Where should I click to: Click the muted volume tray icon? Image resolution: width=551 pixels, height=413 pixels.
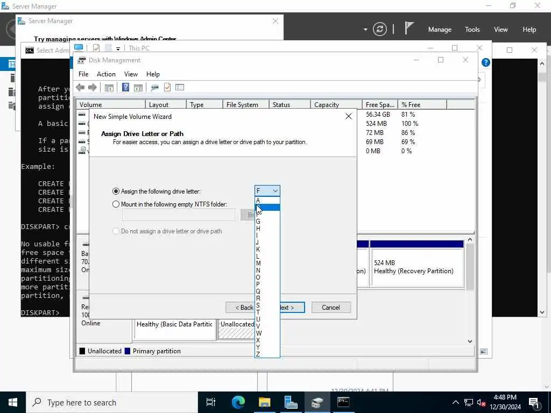[482, 403]
